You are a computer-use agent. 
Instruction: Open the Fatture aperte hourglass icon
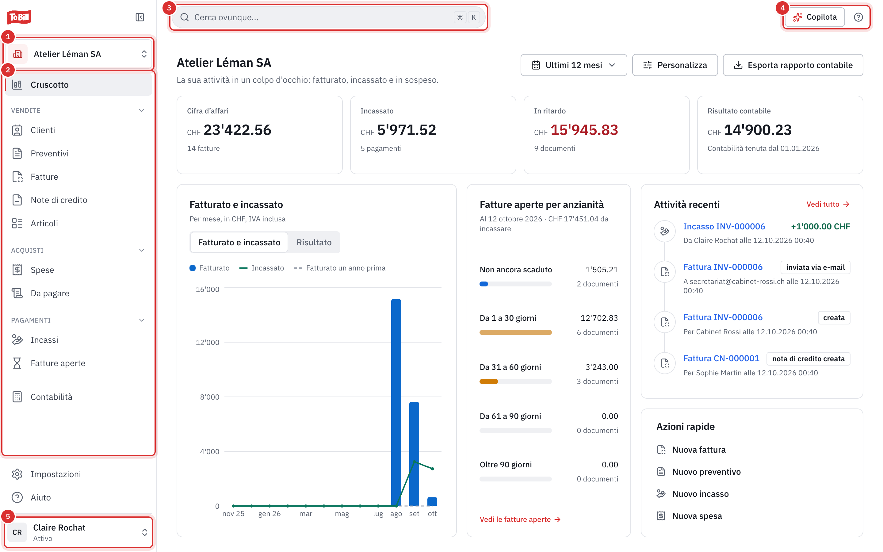[17, 363]
